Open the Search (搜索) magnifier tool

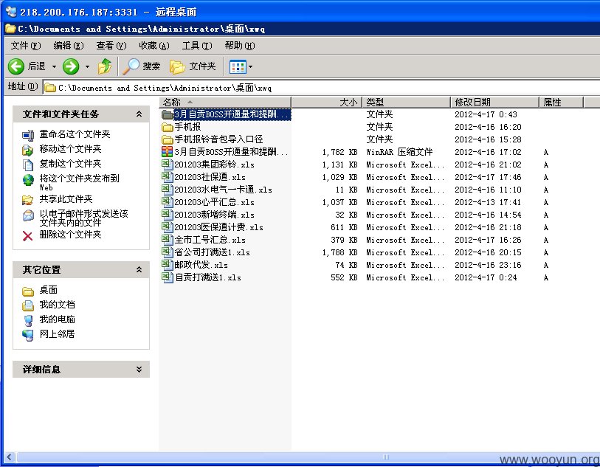[131, 66]
